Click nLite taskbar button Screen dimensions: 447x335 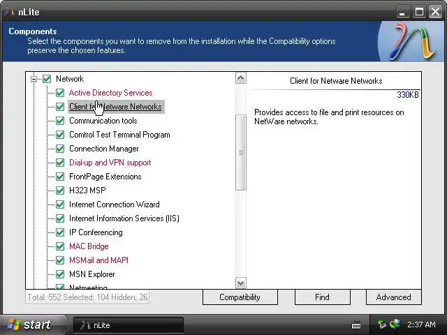click(x=129, y=325)
